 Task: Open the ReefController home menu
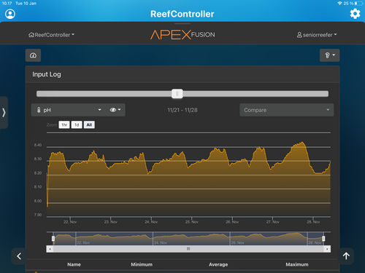51,35
